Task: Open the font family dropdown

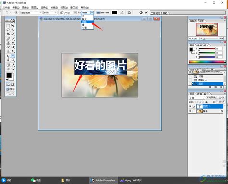Action: point(31,12)
